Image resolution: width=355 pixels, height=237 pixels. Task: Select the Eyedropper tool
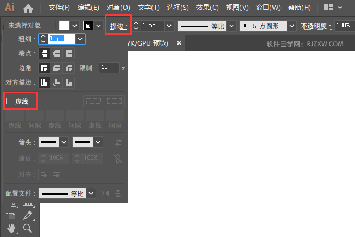point(28,215)
